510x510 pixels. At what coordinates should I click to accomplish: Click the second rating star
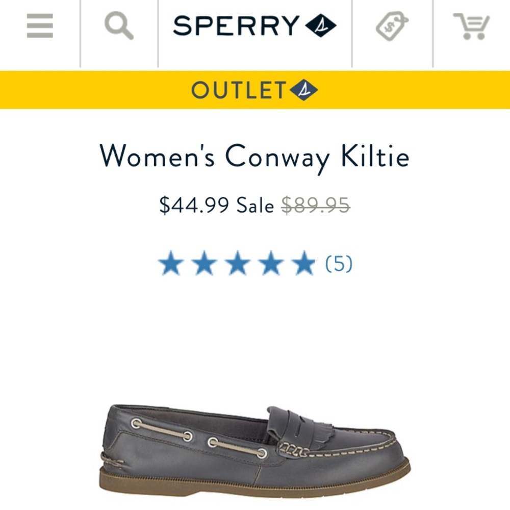click(x=206, y=263)
